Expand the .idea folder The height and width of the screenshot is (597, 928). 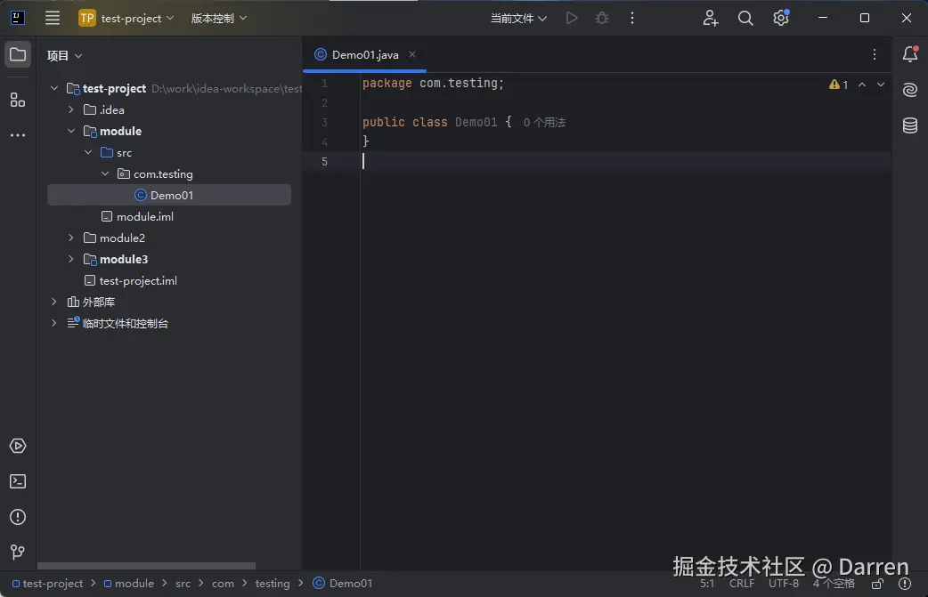71,109
